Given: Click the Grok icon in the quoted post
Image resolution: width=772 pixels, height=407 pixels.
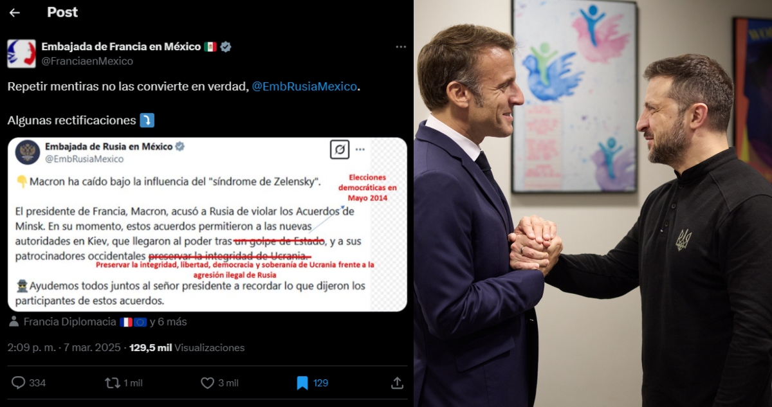Looking at the screenshot, I should [339, 150].
